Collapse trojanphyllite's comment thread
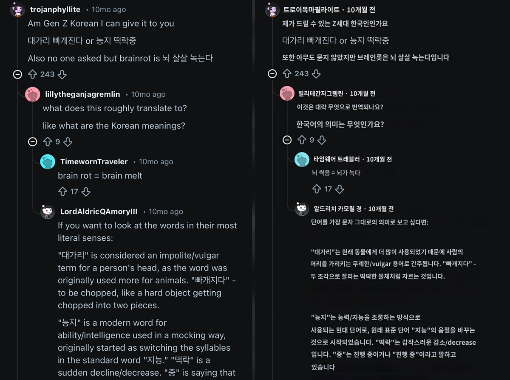Screen dimensions: 510x380 click(17, 74)
